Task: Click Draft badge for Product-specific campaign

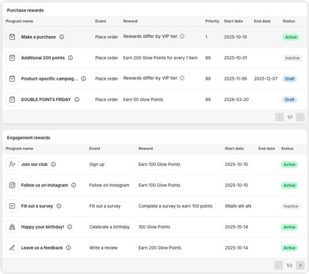Action: [x=290, y=78]
